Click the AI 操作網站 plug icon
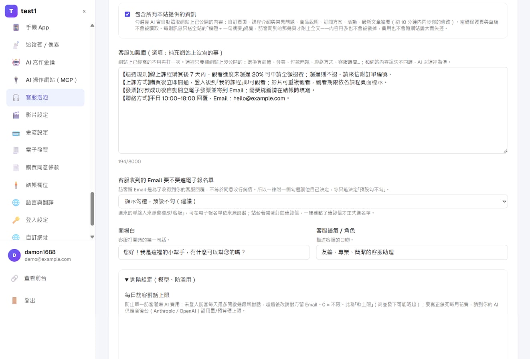 coord(16,80)
